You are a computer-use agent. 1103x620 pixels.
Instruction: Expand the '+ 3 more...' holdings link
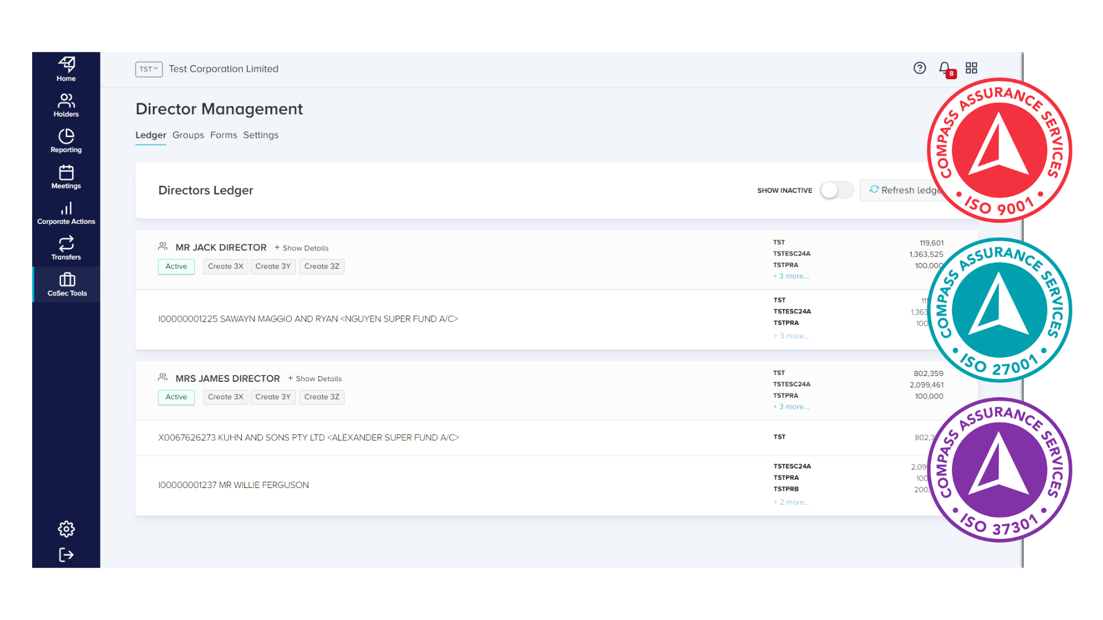791,276
